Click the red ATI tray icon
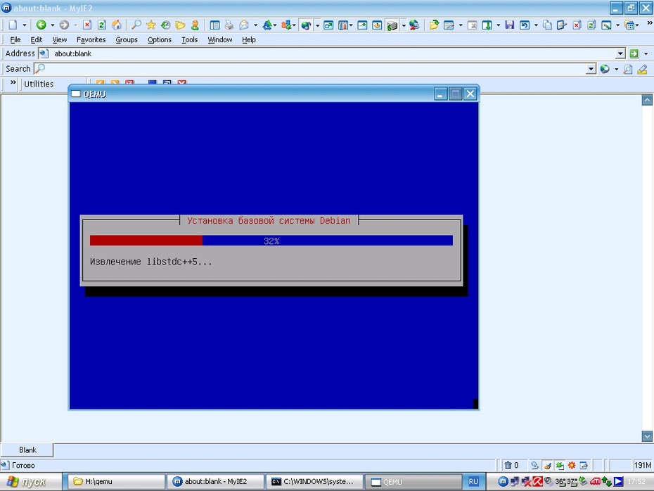Viewport: 654px width, 491px height. click(595, 481)
